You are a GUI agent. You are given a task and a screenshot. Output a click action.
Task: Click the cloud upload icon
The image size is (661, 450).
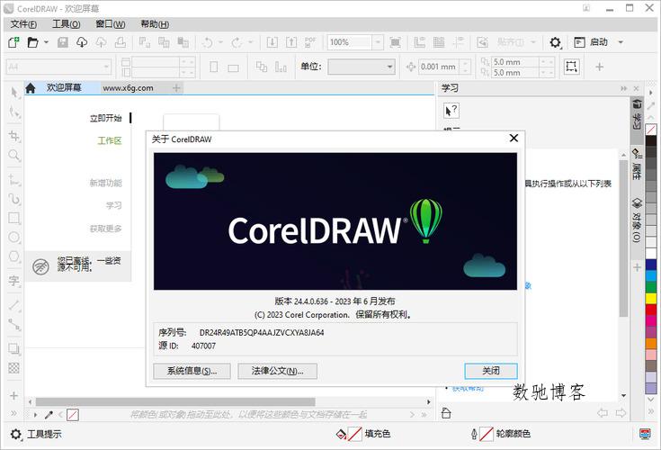101,42
